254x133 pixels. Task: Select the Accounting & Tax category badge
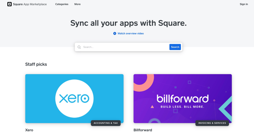pos(106,123)
